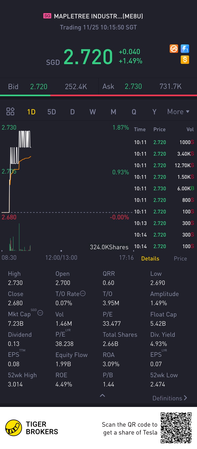Collapse stats panel with the up chevron
This screenshot has height=449, width=197.
[x=102, y=395]
